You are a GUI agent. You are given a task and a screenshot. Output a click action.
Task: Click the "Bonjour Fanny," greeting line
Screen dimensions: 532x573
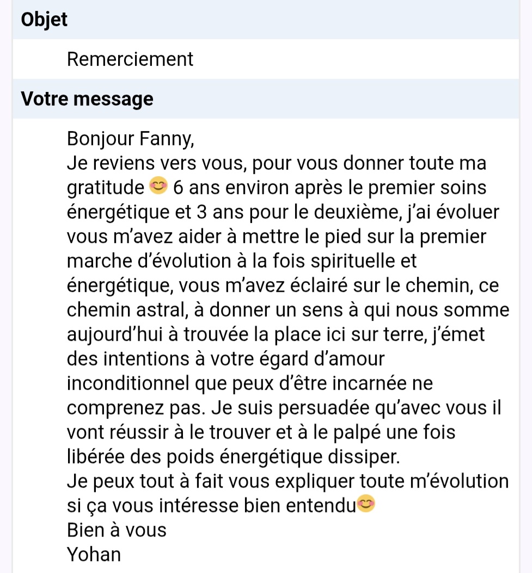click(130, 139)
